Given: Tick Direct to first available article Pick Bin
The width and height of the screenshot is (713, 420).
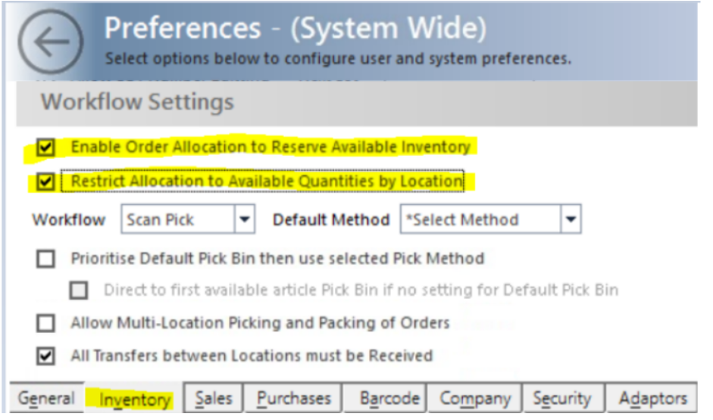Looking at the screenshot, I should [79, 290].
